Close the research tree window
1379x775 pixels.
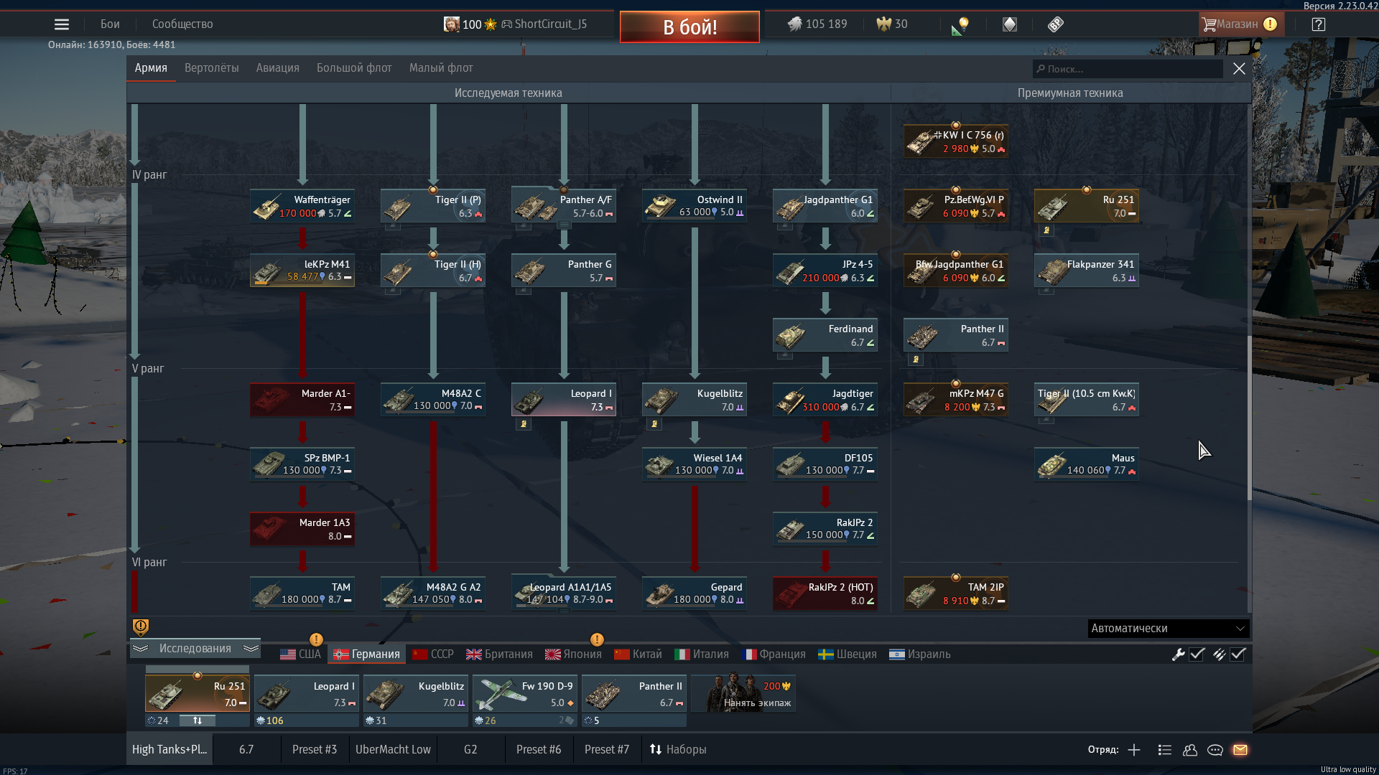(1239, 69)
